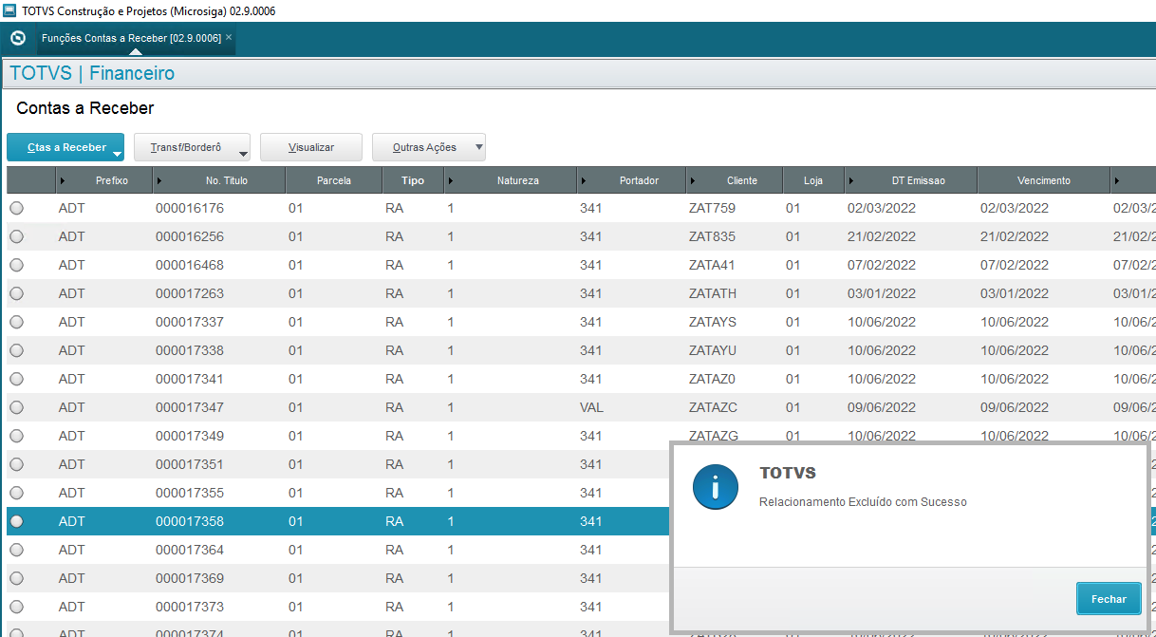The height and width of the screenshot is (637, 1156).
Task: Sort by Loja column header
Action: [x=813, y=180]
